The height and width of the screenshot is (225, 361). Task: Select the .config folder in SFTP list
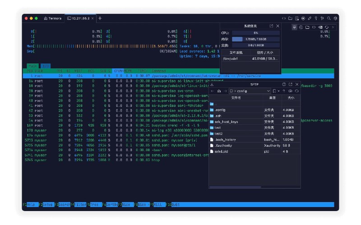[255, 110]
